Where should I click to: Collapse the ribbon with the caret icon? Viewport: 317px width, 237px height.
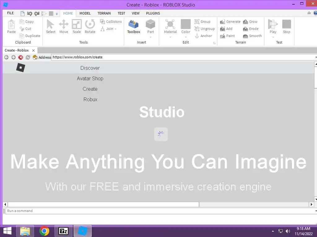tap(309, 13)
